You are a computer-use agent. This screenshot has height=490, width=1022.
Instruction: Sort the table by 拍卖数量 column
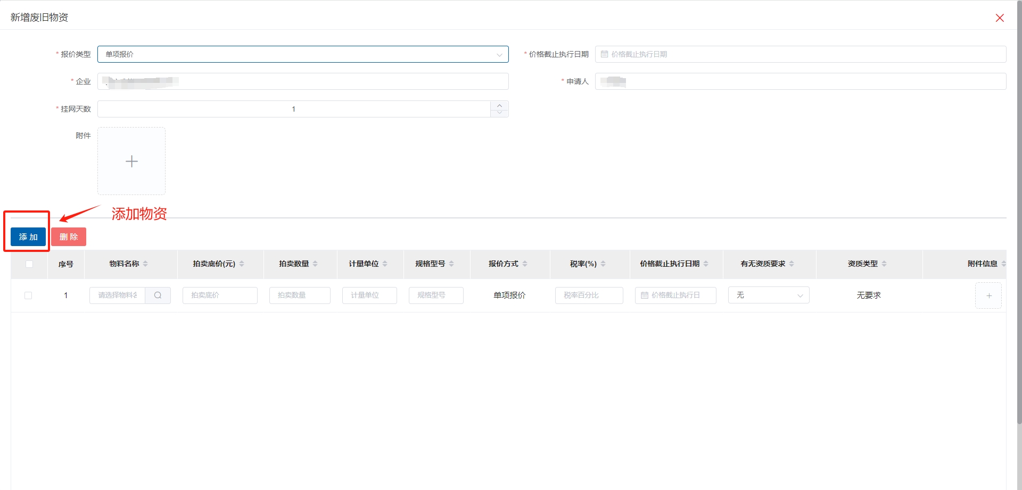pyautogui.click(x=315, y=264)
